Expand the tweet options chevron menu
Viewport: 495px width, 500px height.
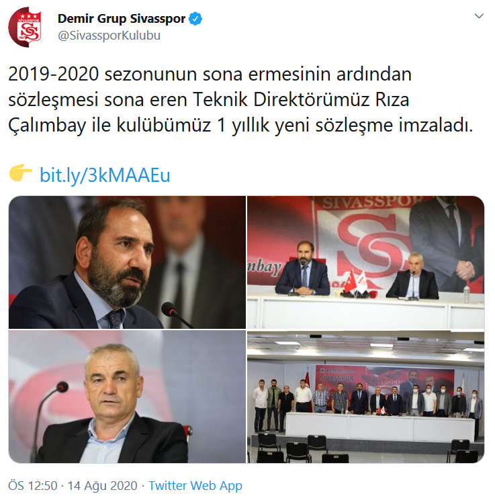[x=479, y=16]
